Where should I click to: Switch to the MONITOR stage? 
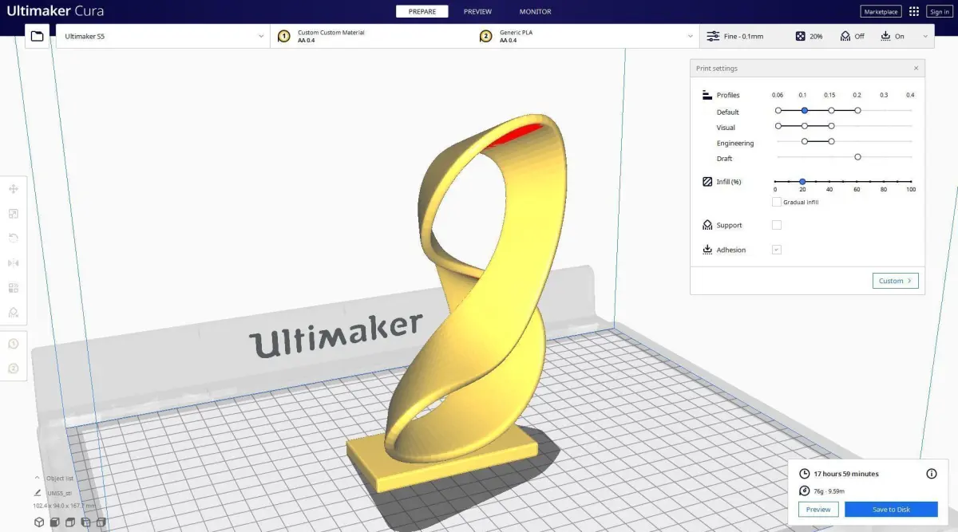point(535,11)
